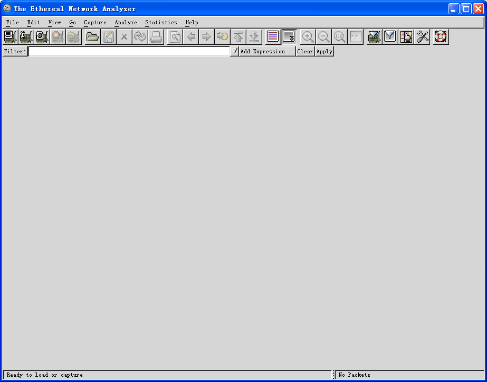Screen dimensions: 487x382
Task: Jump to last packet icon
Action: click(x=254, y=37)
